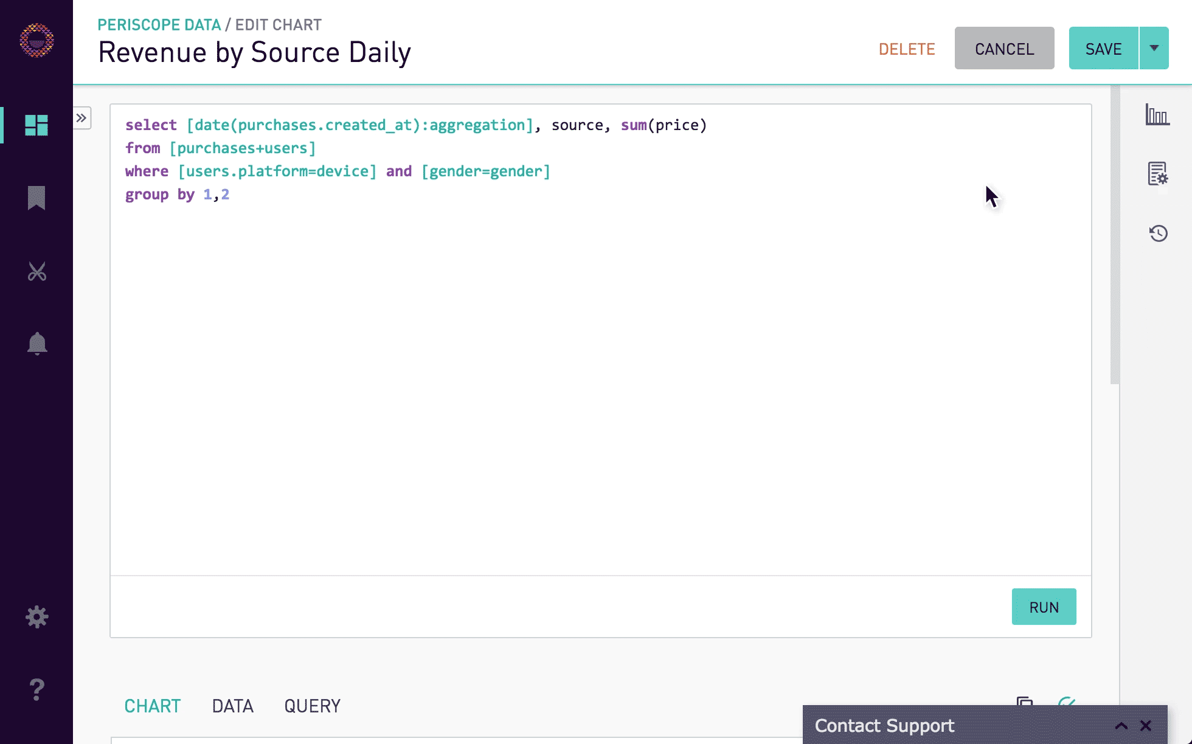Expand the schema panel with double chevron

81,118
